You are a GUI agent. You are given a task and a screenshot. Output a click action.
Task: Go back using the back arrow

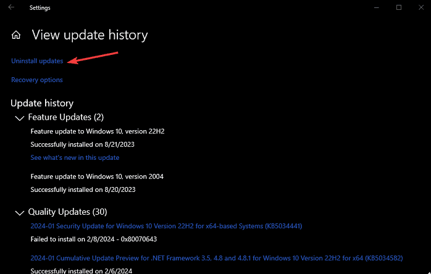click(x=11, y=8)
